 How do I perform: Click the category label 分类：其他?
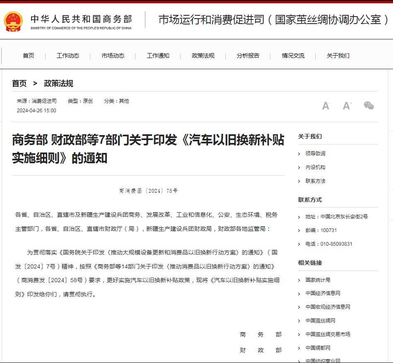tap(116, 101)
